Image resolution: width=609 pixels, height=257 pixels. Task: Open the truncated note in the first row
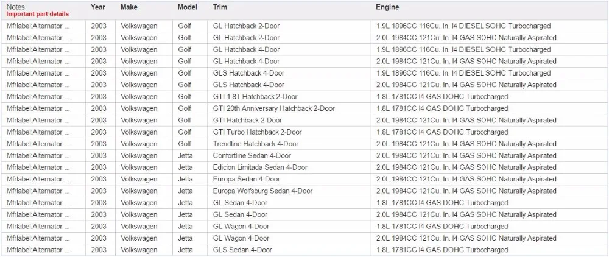[x=38, y=26]
